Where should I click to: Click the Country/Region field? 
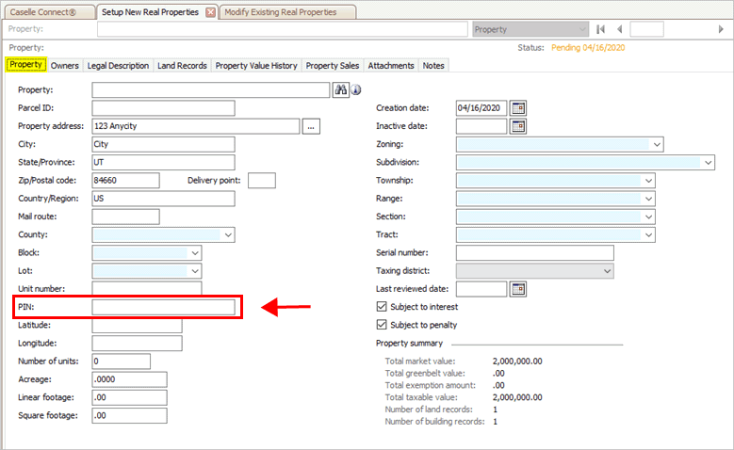[x=163, y=199]
